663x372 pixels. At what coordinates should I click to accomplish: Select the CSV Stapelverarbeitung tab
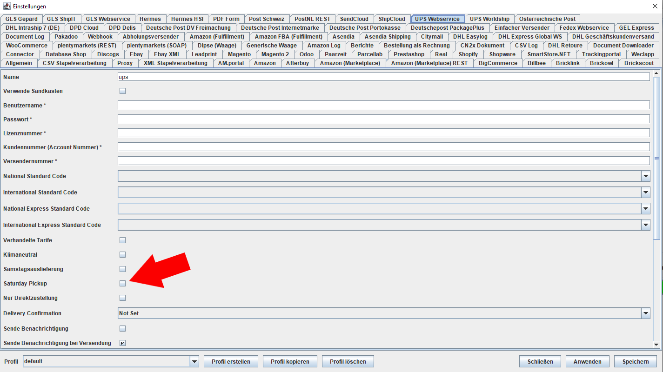click(74, 63)
